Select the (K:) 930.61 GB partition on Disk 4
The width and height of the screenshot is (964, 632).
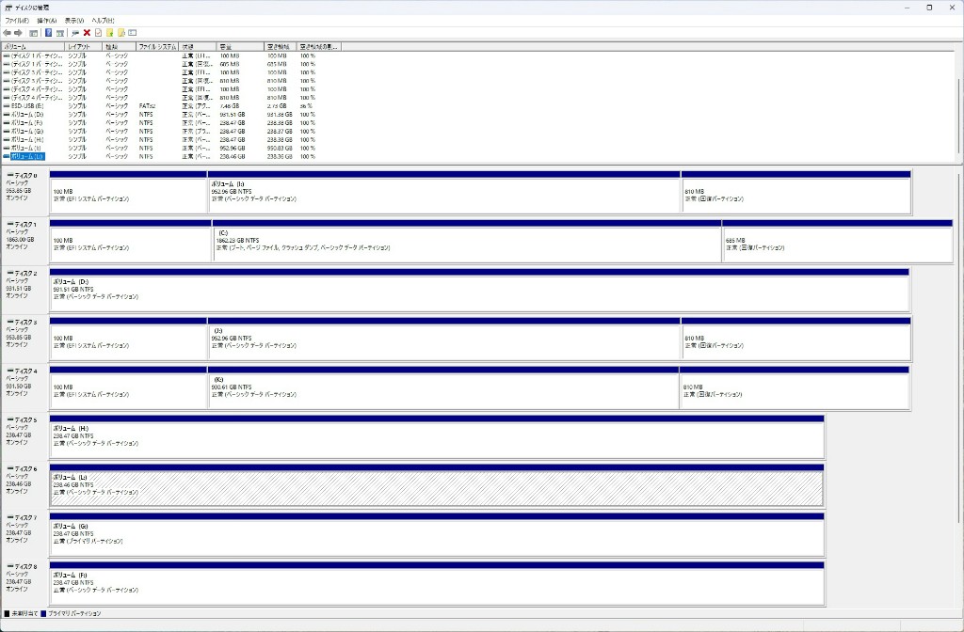click(443, 388)
